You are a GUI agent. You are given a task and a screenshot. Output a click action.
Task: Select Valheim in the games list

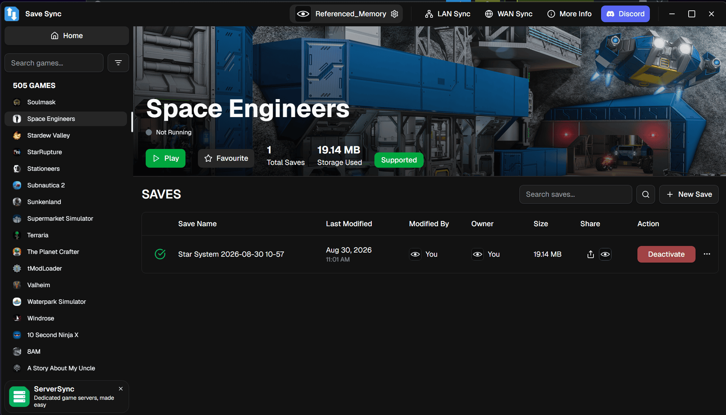click(x=66, y=285)
